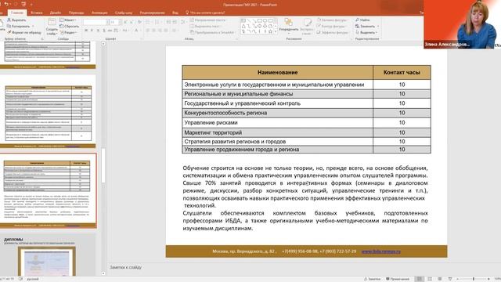Screen dimensions: 501x282
Task: Select the star shape in shapes gallery
Action: 270,31
